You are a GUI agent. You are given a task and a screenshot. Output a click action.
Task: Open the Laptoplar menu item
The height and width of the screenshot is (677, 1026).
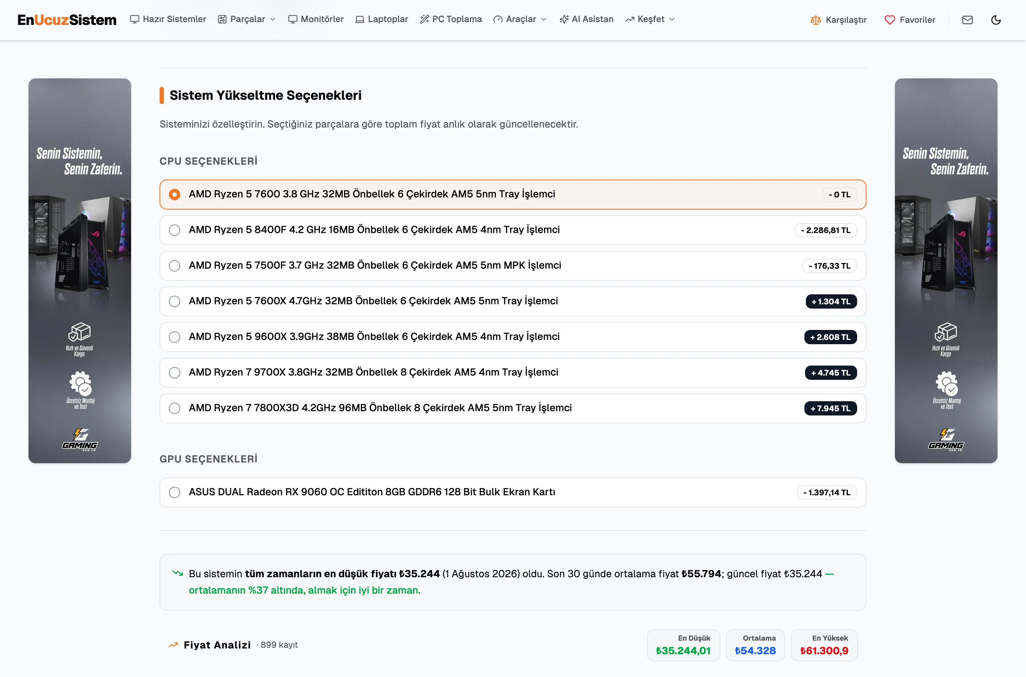click(x=382, y=19)
